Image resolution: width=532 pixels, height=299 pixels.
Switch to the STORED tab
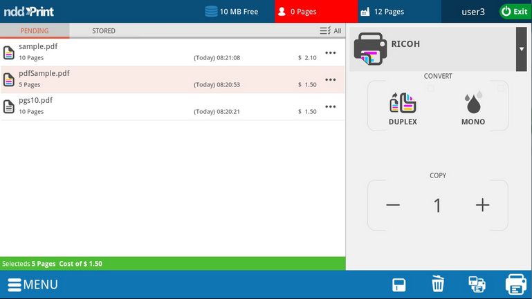(104, 31)
